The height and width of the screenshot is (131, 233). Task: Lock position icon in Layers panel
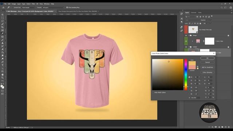click(x=195, y=23)
